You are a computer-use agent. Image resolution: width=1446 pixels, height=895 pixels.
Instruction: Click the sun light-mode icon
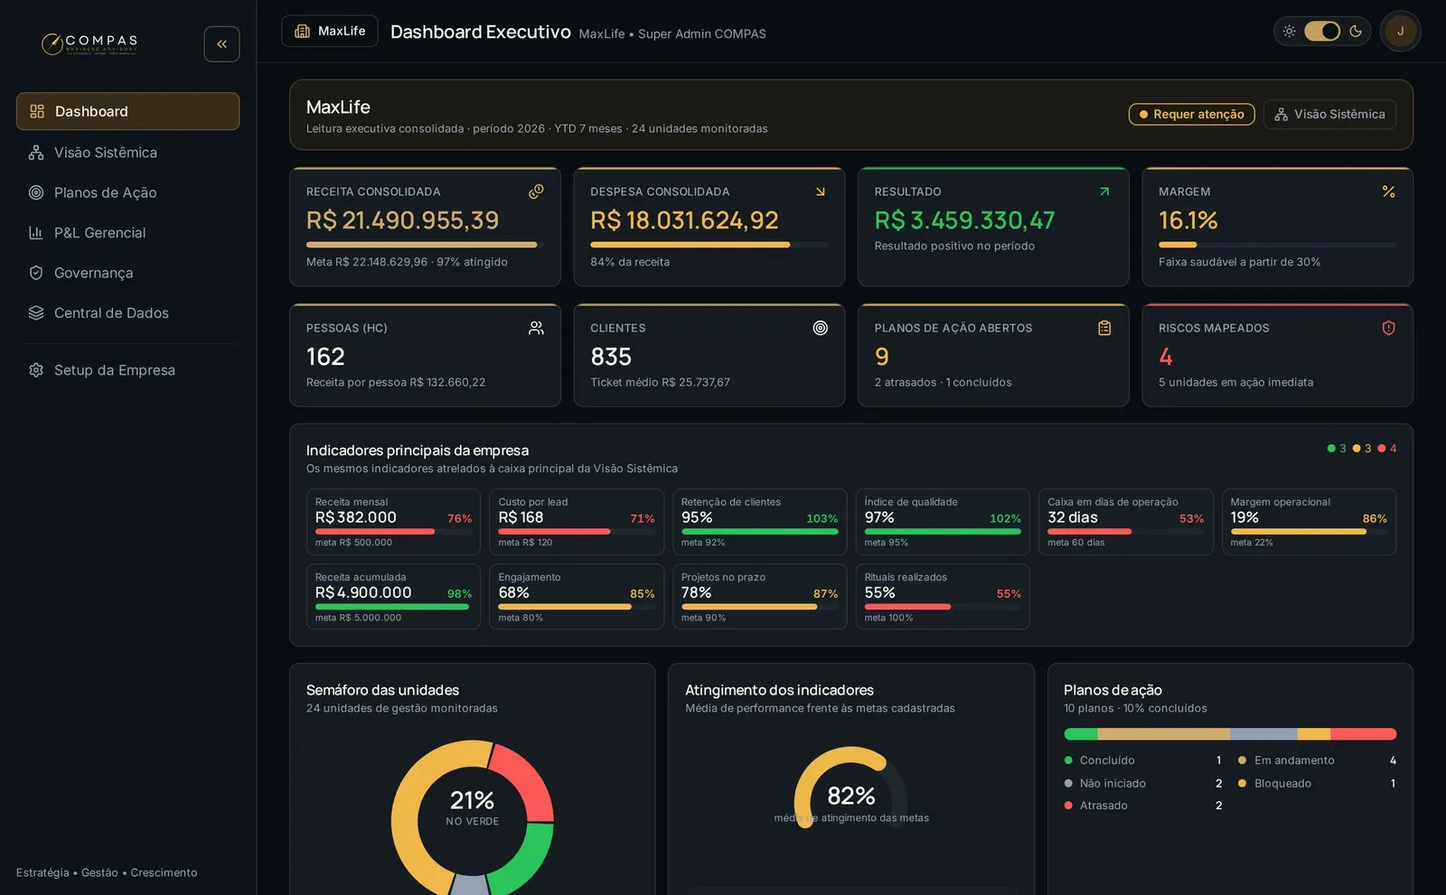pyautogui.click(x=1289, y=31)
